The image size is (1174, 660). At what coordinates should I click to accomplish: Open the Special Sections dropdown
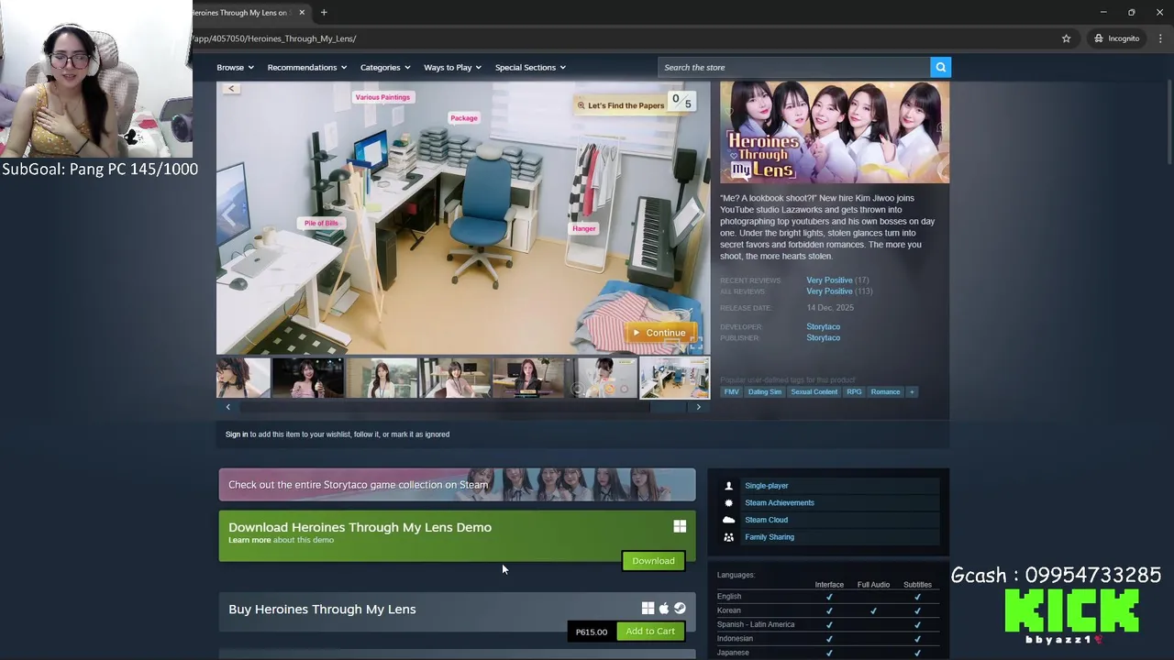click(530, 67)
